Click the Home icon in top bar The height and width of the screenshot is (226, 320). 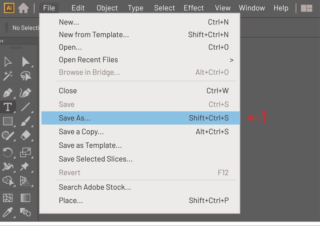click(x=23, y=8)
